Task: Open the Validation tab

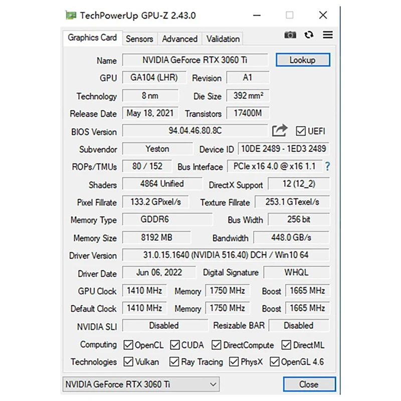Action: (x=223, y=39)
